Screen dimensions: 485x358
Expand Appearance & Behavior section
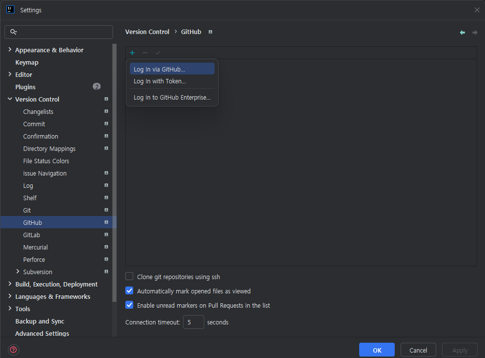coord(10,49)
